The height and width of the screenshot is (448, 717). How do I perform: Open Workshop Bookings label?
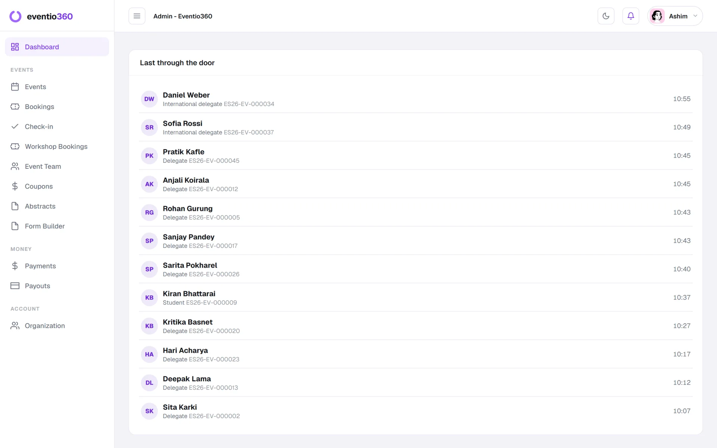pos(56,146)
